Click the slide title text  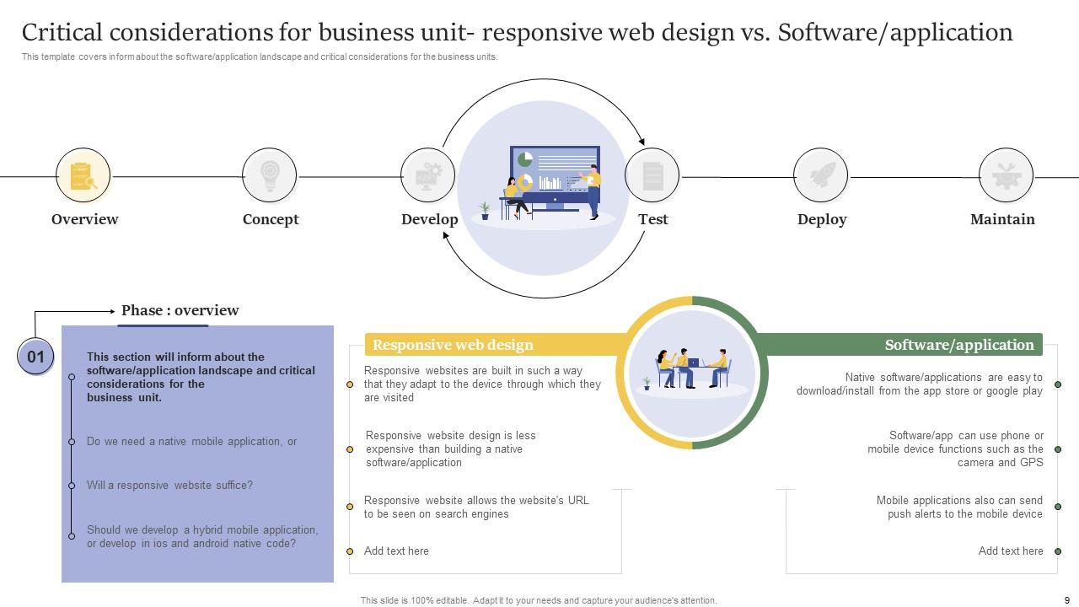517,32
